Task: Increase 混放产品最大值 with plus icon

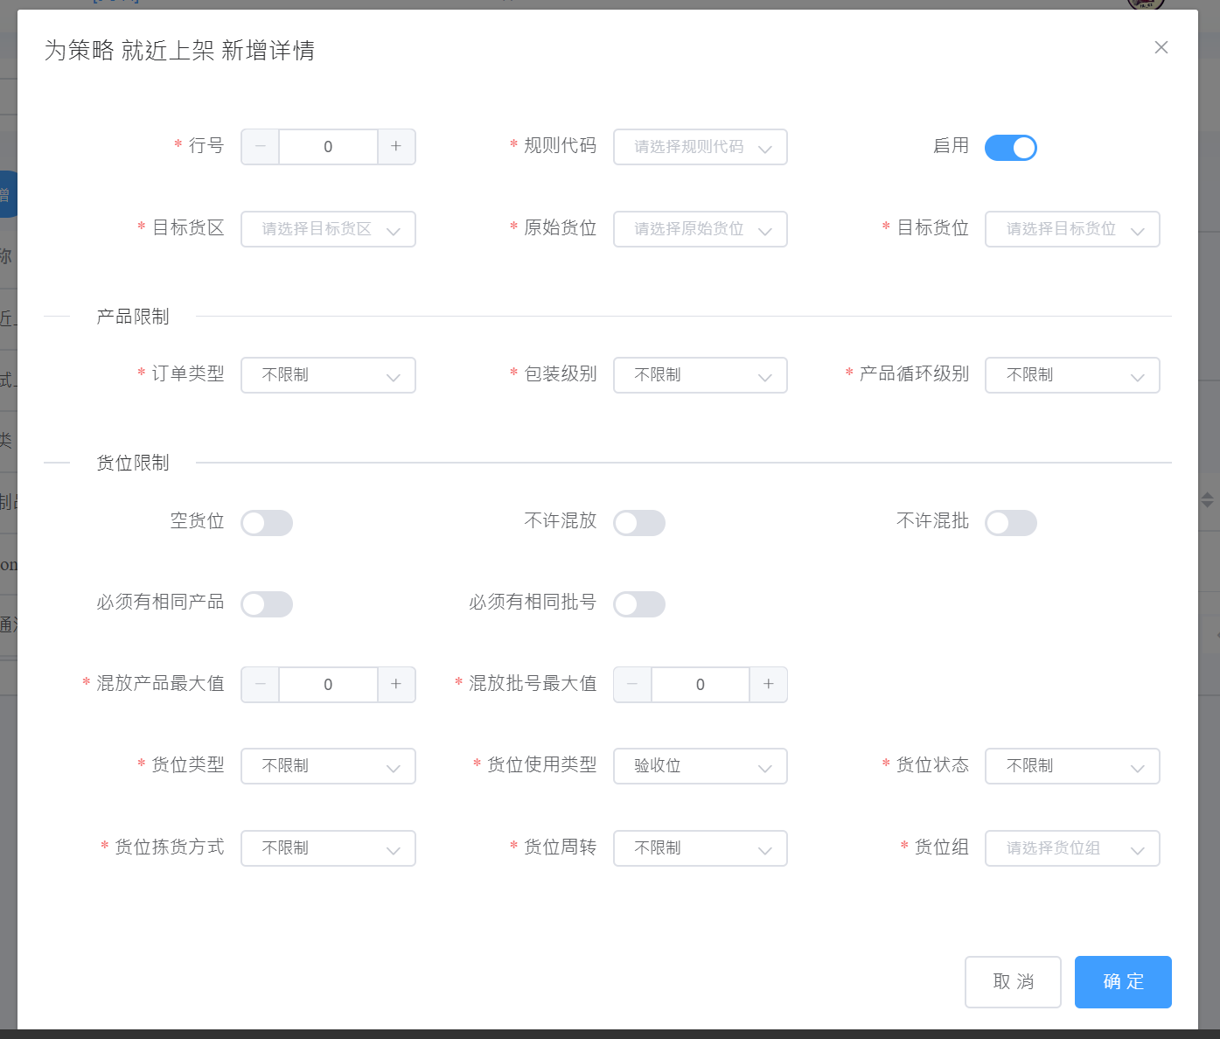Action: (x=396, y=685)
